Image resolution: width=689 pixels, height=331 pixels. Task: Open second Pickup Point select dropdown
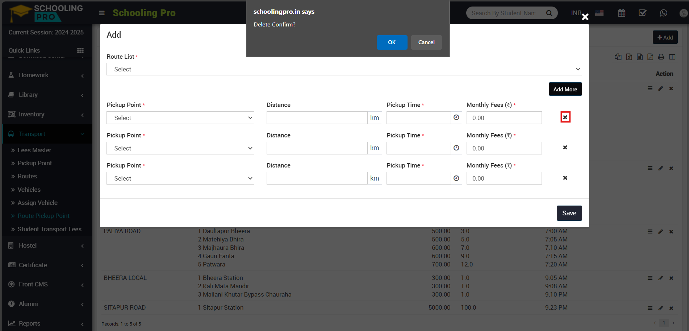click(x=180, y=148)
